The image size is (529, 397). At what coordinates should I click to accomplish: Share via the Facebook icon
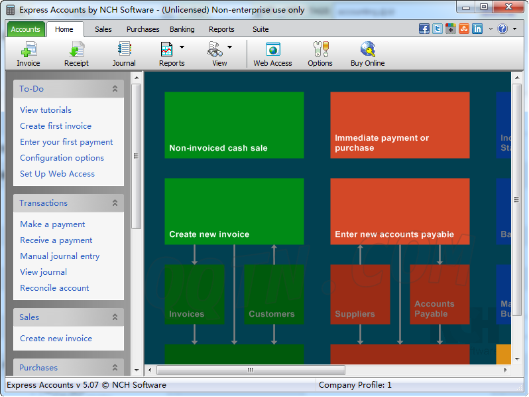(x=424, y=29)
